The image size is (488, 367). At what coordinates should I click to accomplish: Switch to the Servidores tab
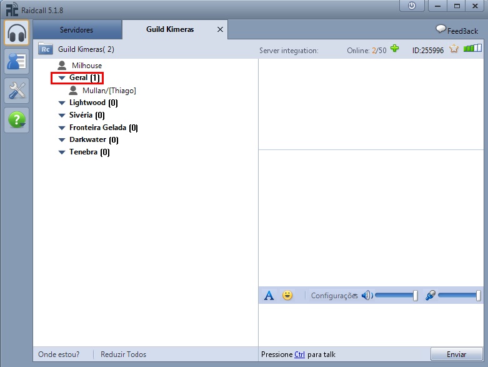(x=77, y=30)
